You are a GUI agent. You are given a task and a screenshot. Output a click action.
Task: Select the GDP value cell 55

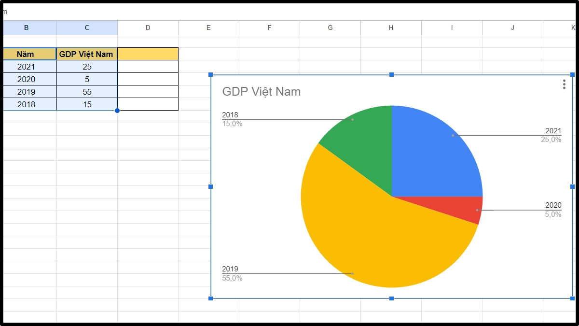pyautogui.click(x=87, y=92)
